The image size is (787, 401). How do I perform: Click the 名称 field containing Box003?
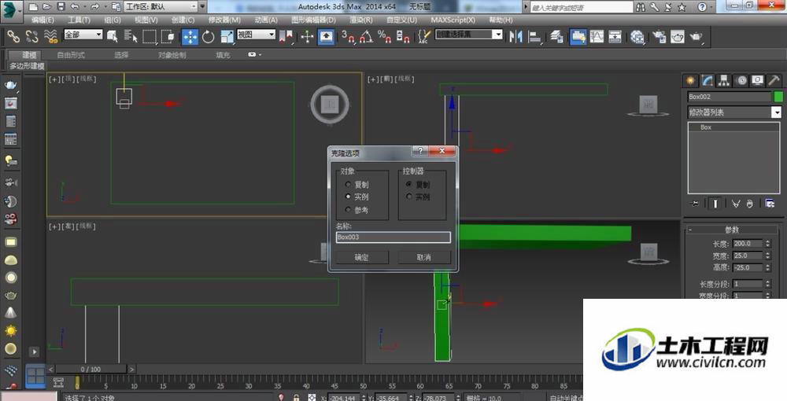click(x=393, y=237)
